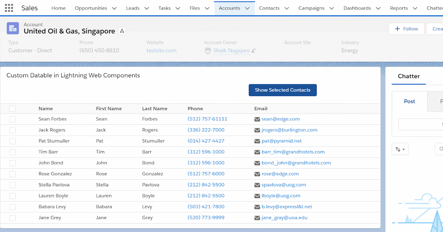
Task: Select the Post tab in Chatter
Action: (x=409, y=101)
